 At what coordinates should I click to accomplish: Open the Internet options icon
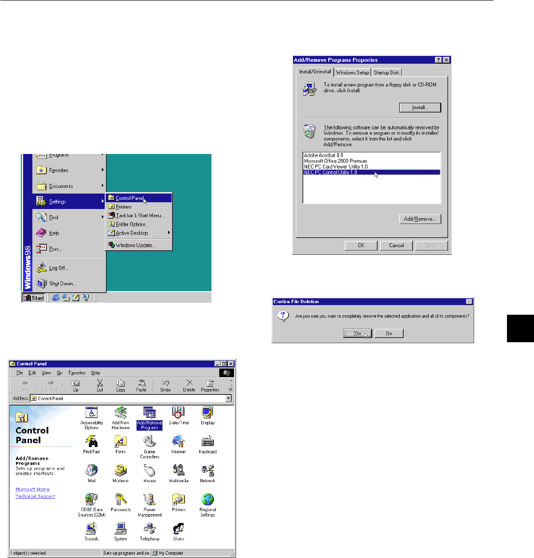(x=179, y=445)
